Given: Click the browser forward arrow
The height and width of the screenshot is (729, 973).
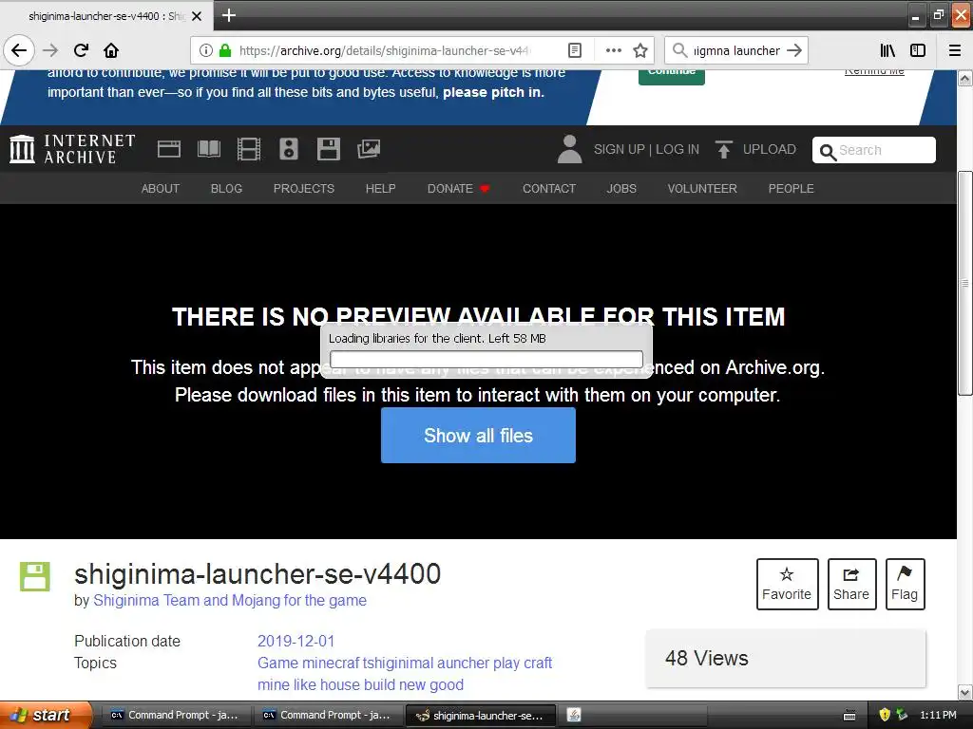Looking at the screenshot, I should pyautogui.click(x=50, y=50).
